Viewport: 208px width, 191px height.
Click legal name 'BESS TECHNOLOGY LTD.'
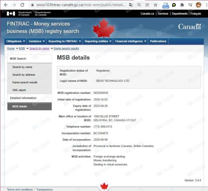click(113, 81)
